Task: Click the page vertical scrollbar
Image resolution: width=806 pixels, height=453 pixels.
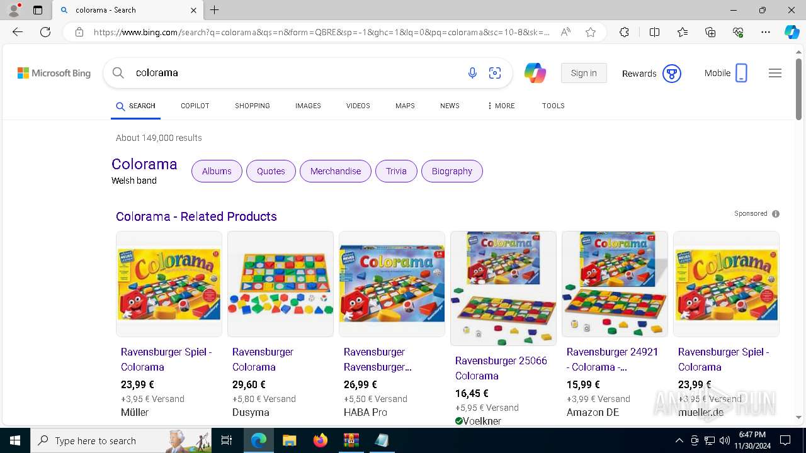Action: pyautogui.click(x=798, y=88)
